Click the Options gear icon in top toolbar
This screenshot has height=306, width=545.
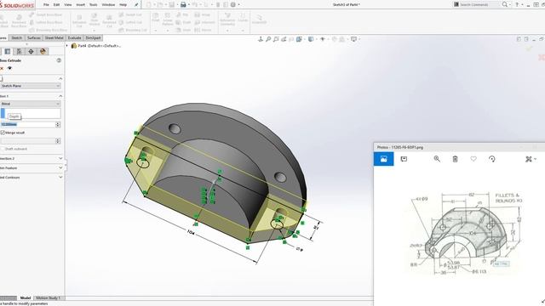pyautogui.click(x=233, y=5)
